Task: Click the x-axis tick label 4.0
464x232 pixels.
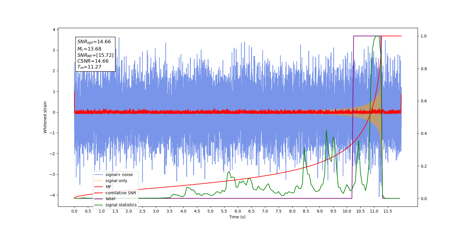Action: (183, 211)
